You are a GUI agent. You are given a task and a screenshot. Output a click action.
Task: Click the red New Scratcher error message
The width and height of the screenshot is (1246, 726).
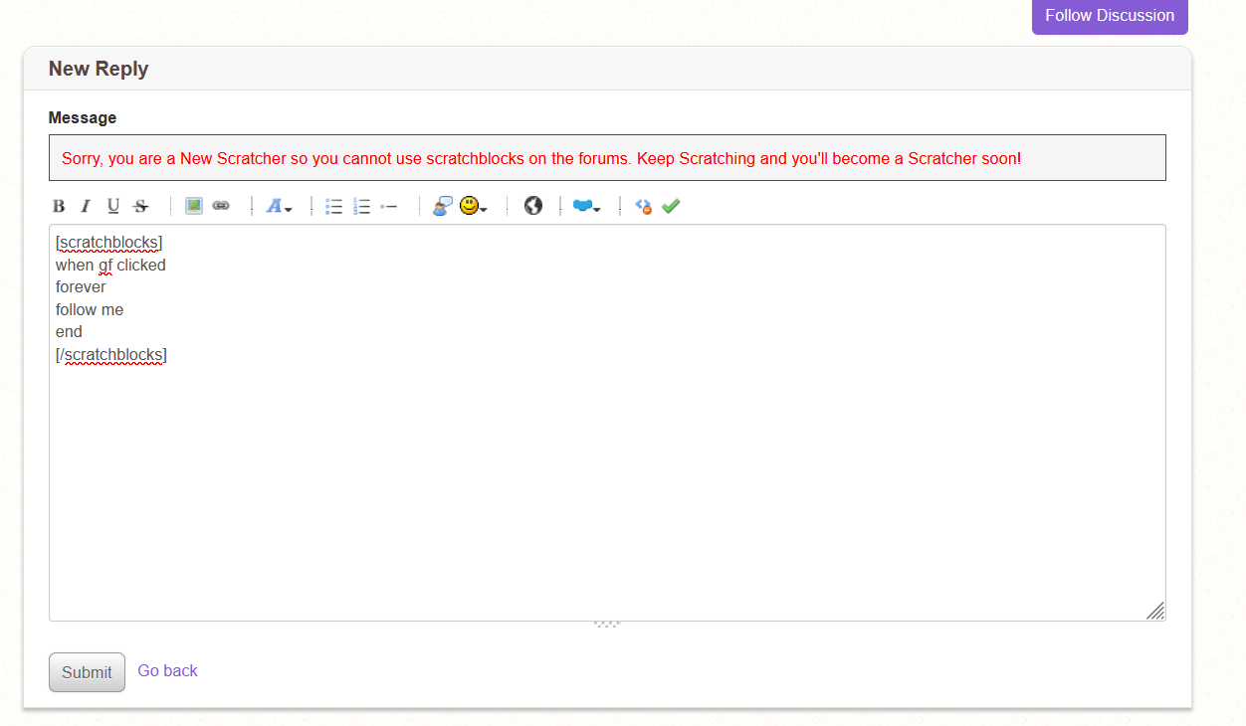point(541,158)
